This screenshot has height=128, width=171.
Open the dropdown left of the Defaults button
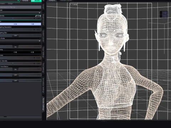pyautogui.click(x=10, y=1)
